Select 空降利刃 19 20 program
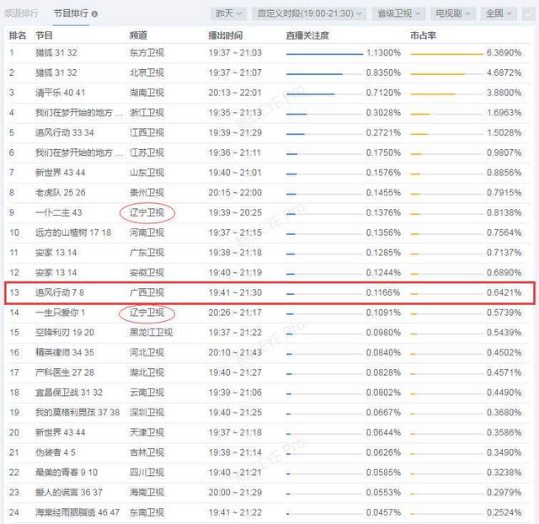 coord(65,332)
